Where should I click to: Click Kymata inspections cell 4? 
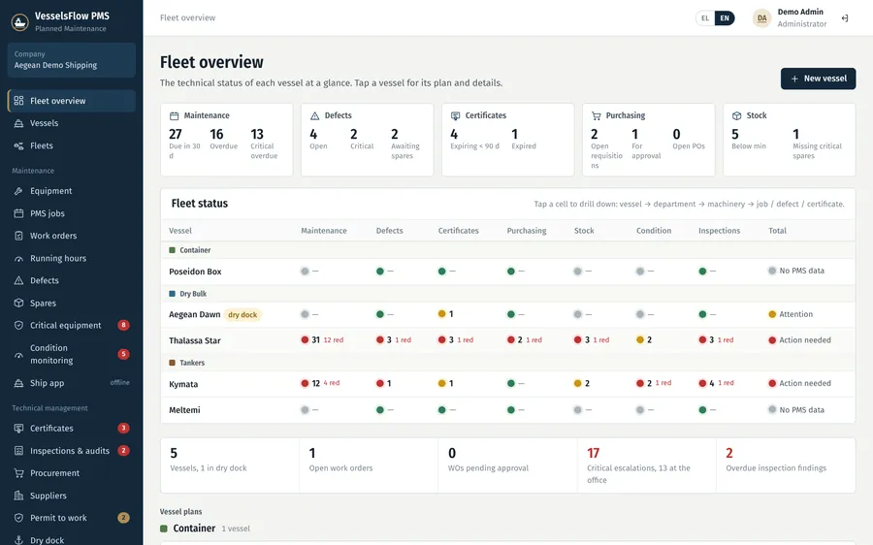[x=717, y=383]
